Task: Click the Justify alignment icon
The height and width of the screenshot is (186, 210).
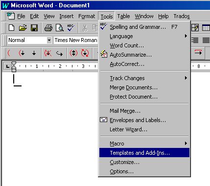Action: click(x=206, y=40)
